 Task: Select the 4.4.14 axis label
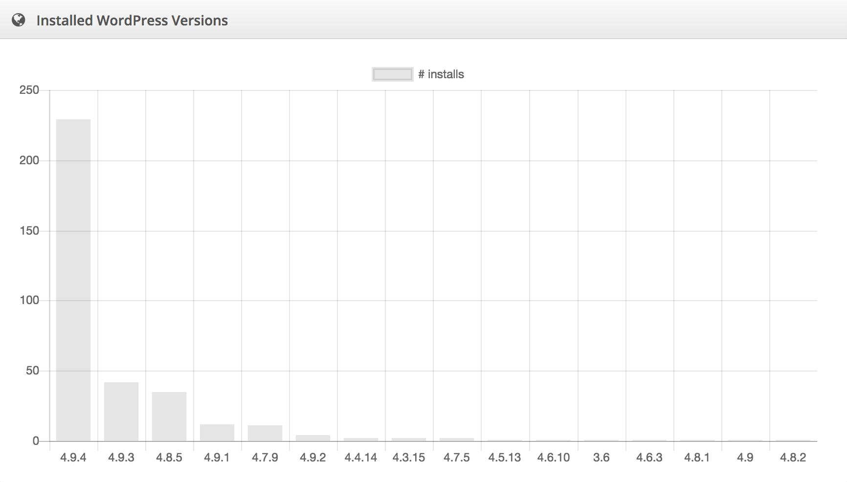(x=361, y=458)
